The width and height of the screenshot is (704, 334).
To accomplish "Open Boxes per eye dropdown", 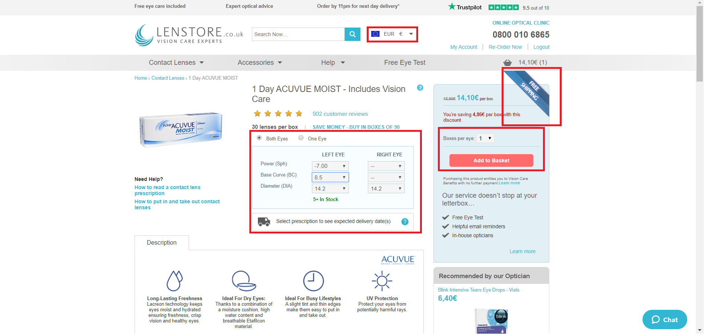I will [486, 138].
